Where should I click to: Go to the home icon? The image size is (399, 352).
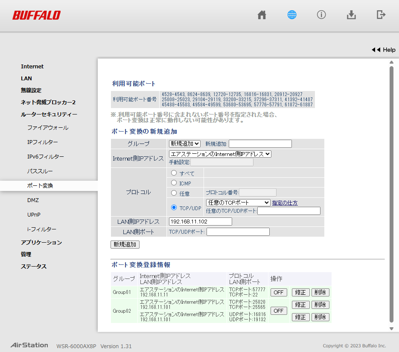[262, 15]
